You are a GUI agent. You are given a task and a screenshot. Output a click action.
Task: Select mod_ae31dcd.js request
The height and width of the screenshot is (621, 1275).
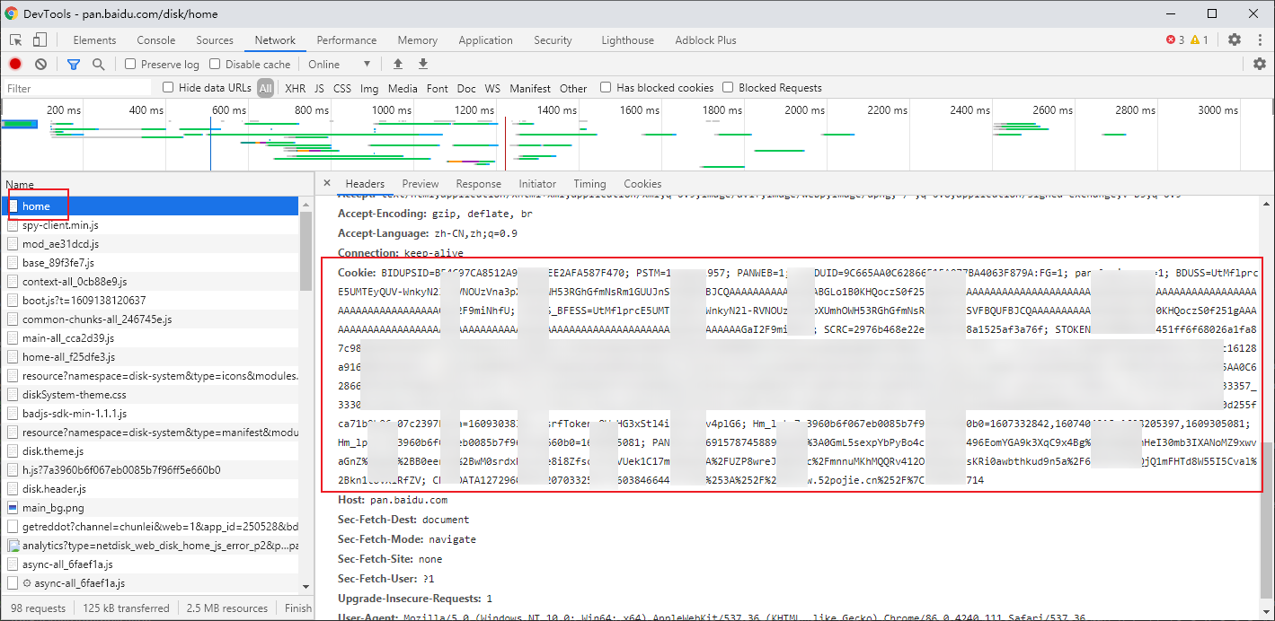click(x=150, y=243)
